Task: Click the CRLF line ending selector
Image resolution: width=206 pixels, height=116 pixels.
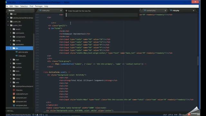Action: click(x=165, y=115)
